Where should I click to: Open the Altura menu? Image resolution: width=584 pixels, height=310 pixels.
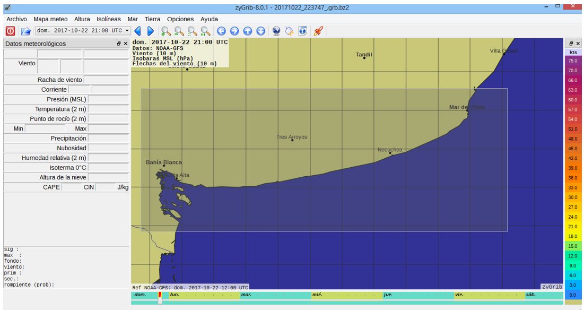tap(82, 19)
